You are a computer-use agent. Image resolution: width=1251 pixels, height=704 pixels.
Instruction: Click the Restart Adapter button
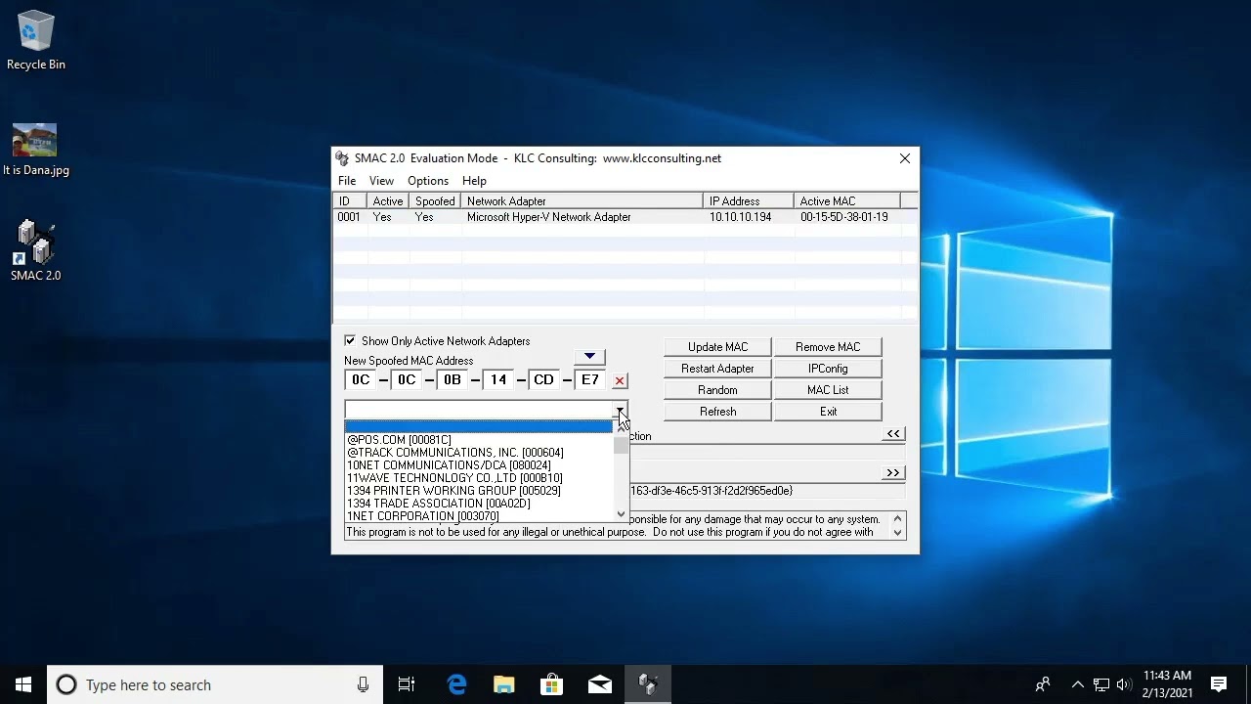pos(717,369)
